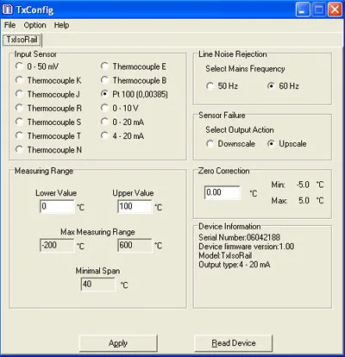The height and width of the screenshot is (357, 345).
Task: Click the Zero Correction Max 5.0 value
Action: [304, 200]
